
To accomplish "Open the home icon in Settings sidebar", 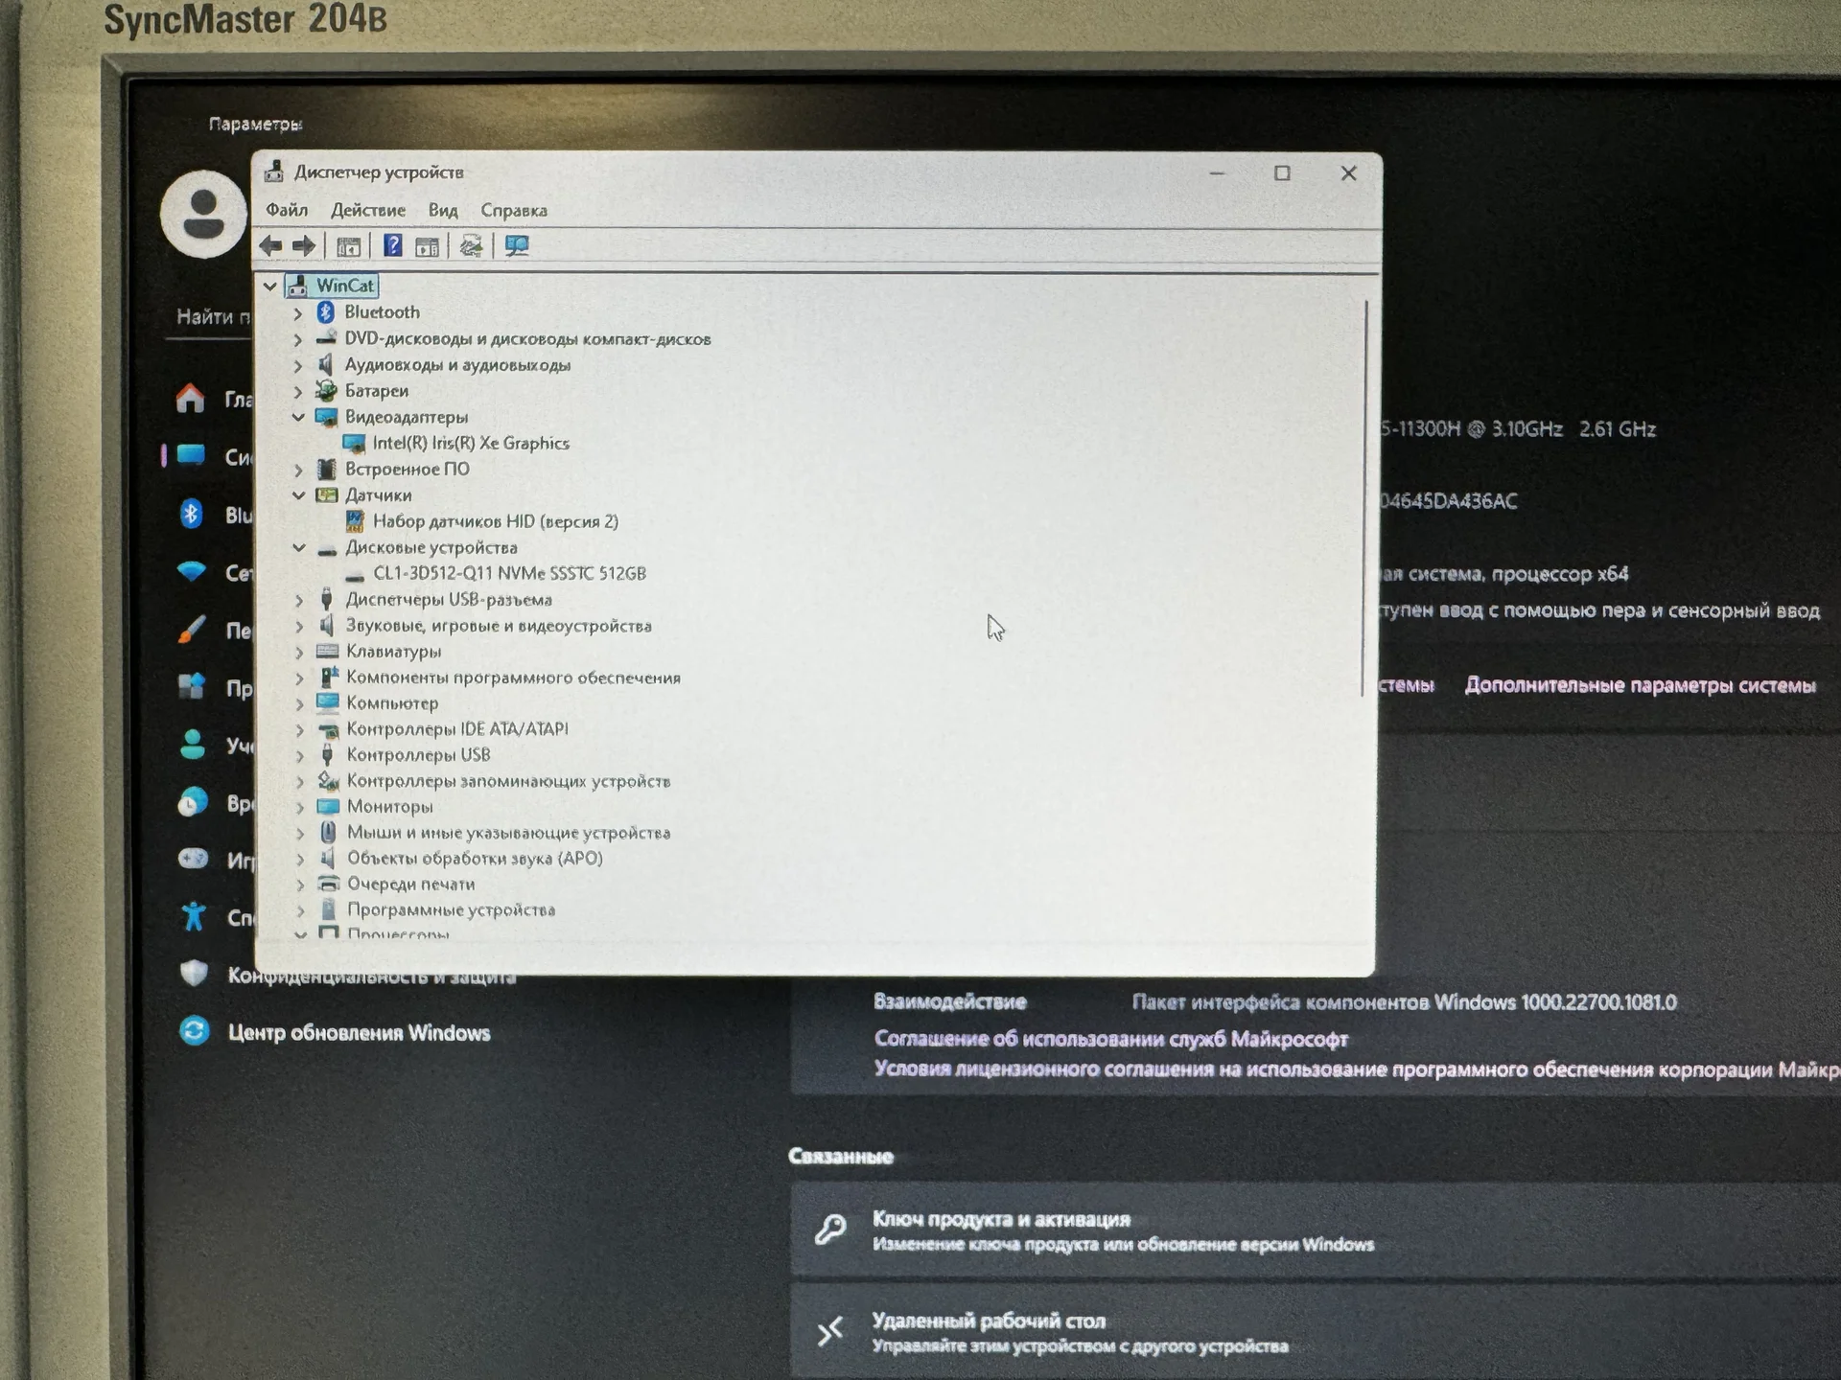I will [x=190, y=398].
